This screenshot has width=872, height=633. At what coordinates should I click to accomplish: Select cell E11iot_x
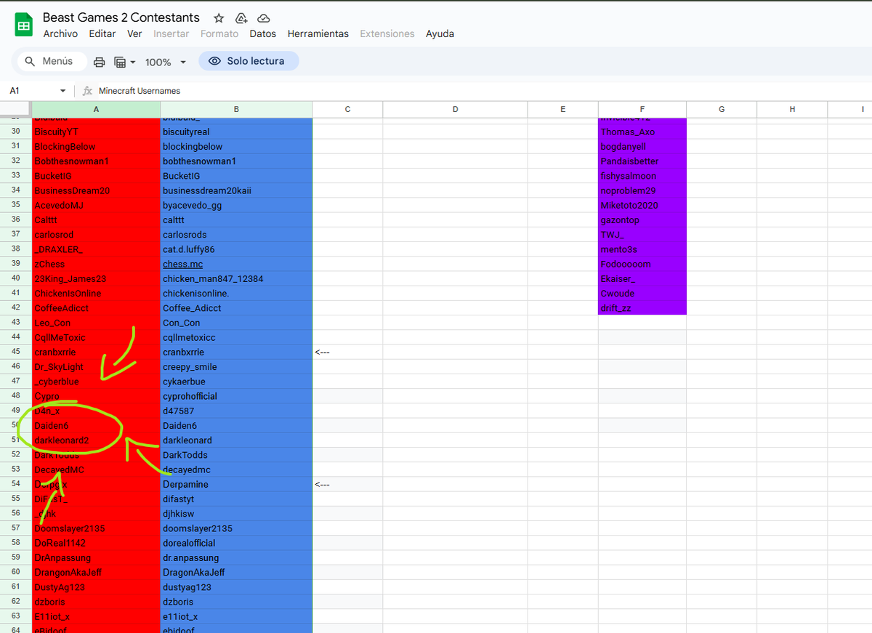(96, 616)
